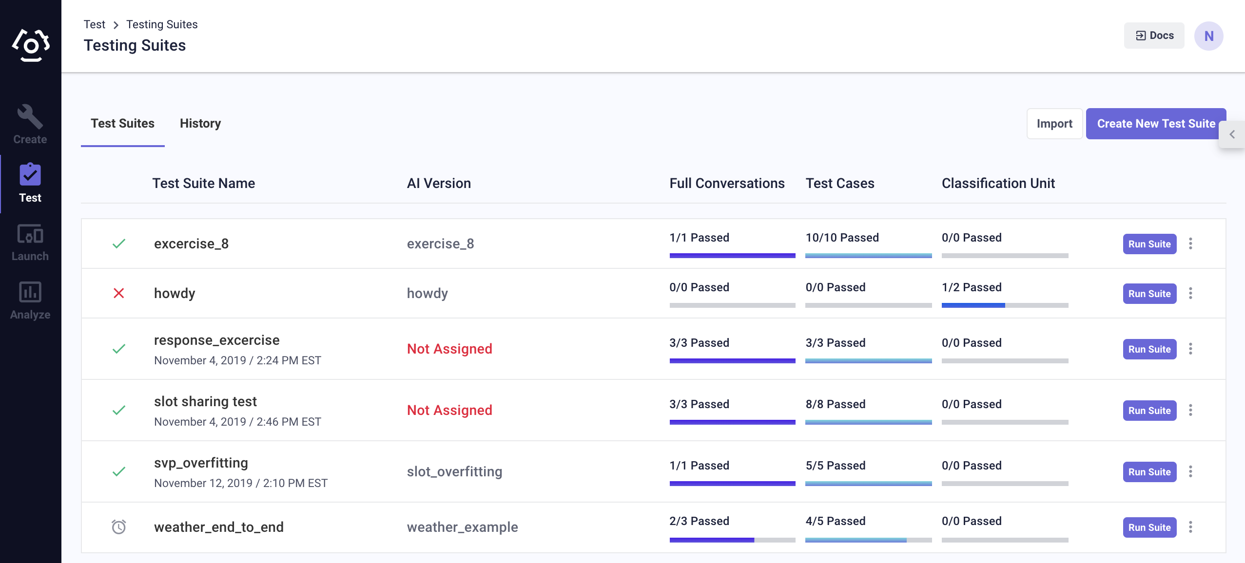
Task: Open the Launch devices icon
Action: pyautogui.click(x=30, y=234)
